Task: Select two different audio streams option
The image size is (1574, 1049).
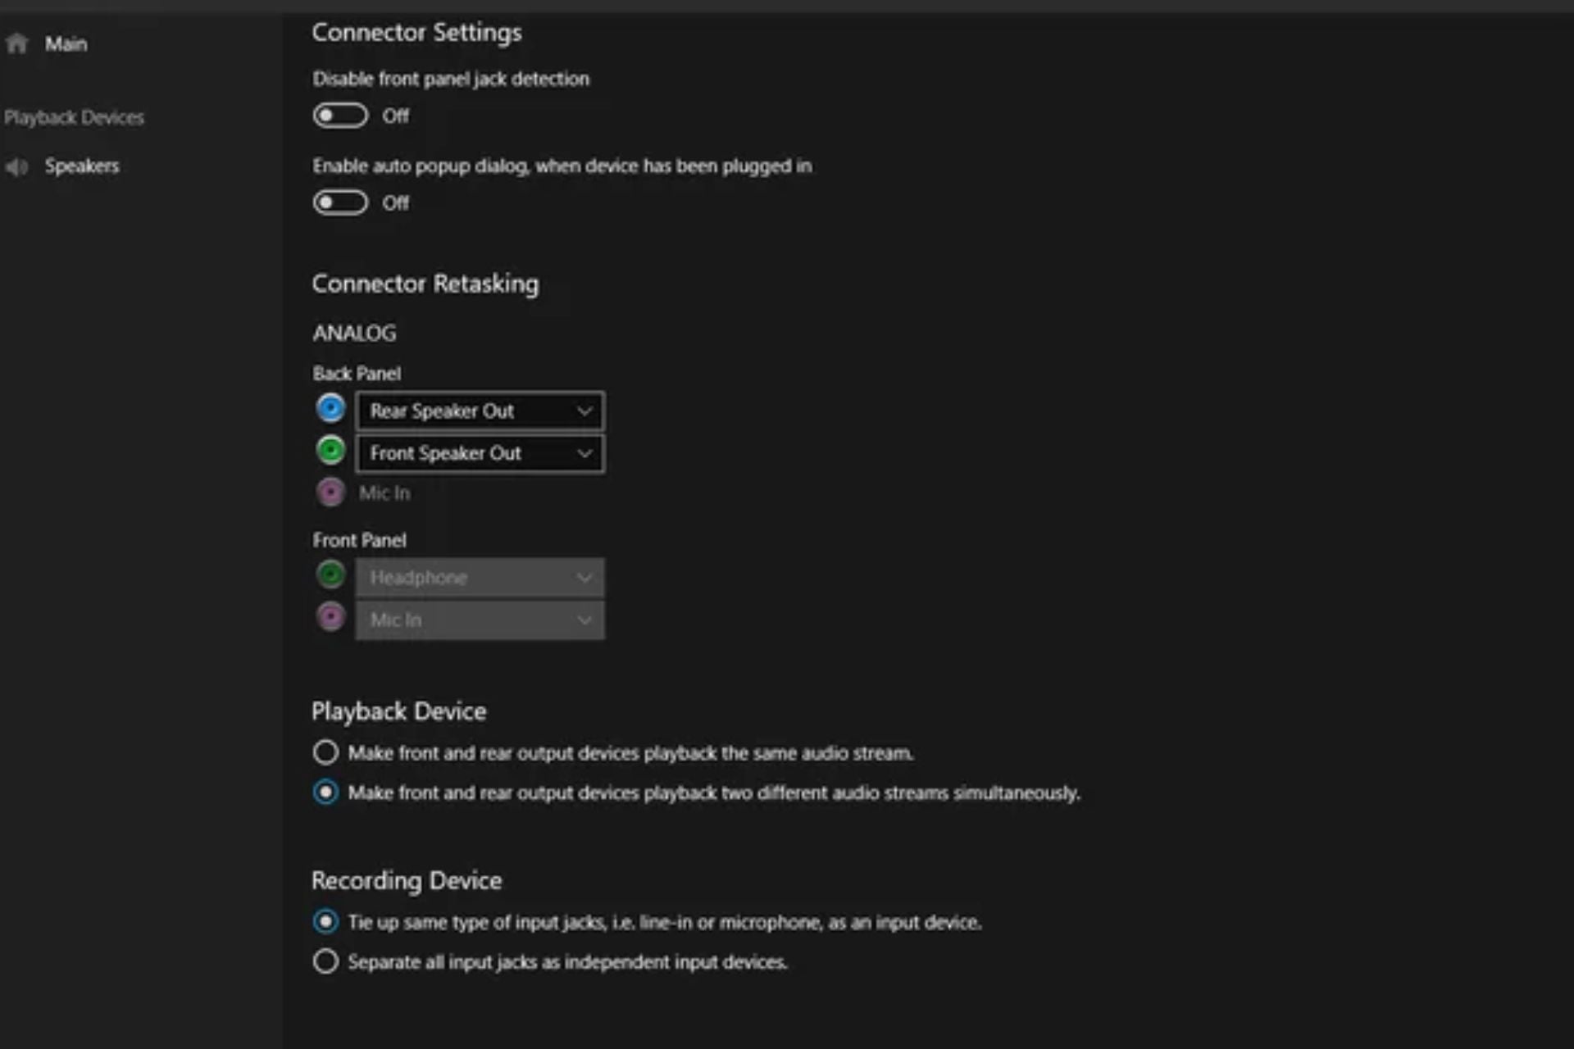Action: tap(325, 792)
